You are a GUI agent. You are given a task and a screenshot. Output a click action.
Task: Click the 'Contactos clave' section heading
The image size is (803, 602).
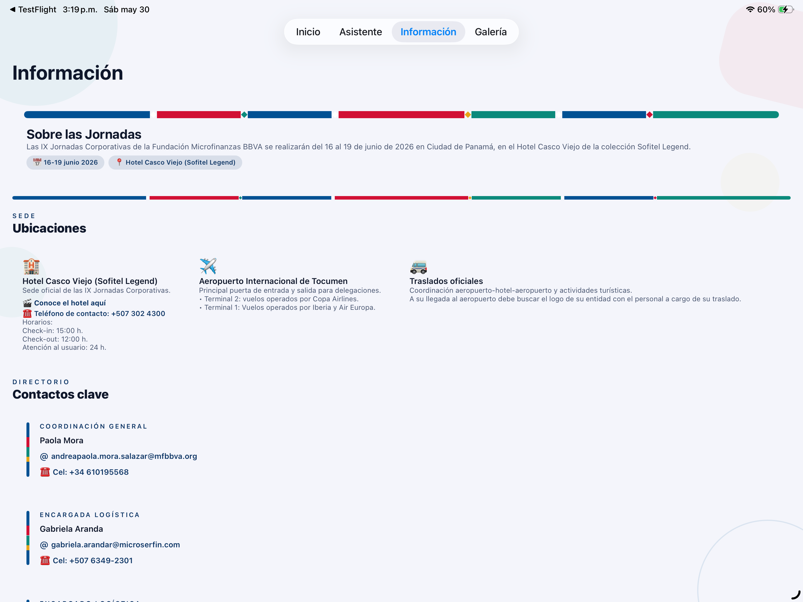point(61,394)
